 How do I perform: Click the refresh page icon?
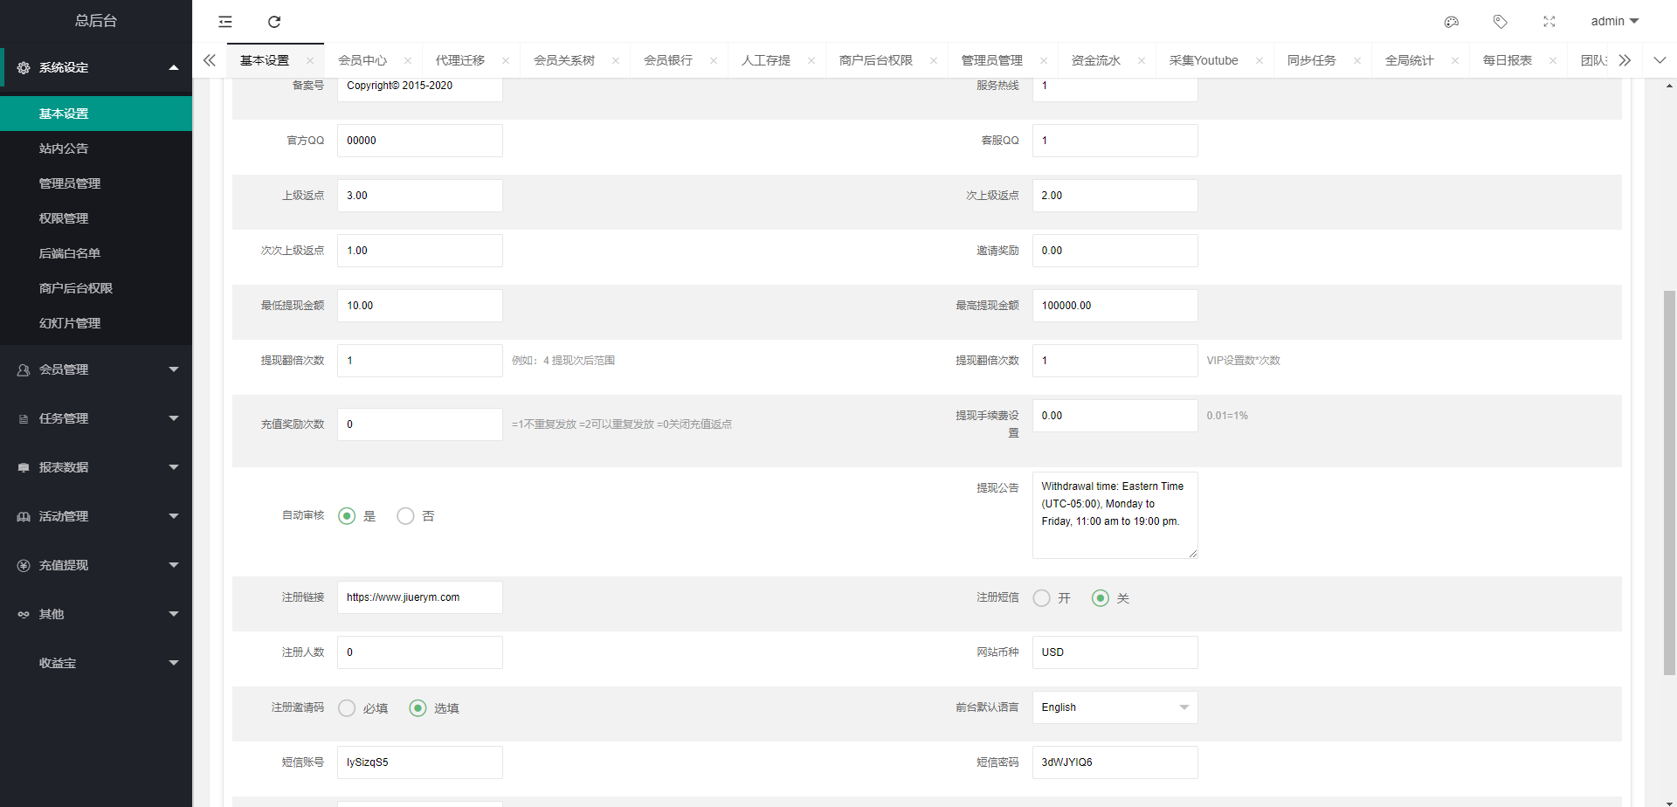click(274, 22)
